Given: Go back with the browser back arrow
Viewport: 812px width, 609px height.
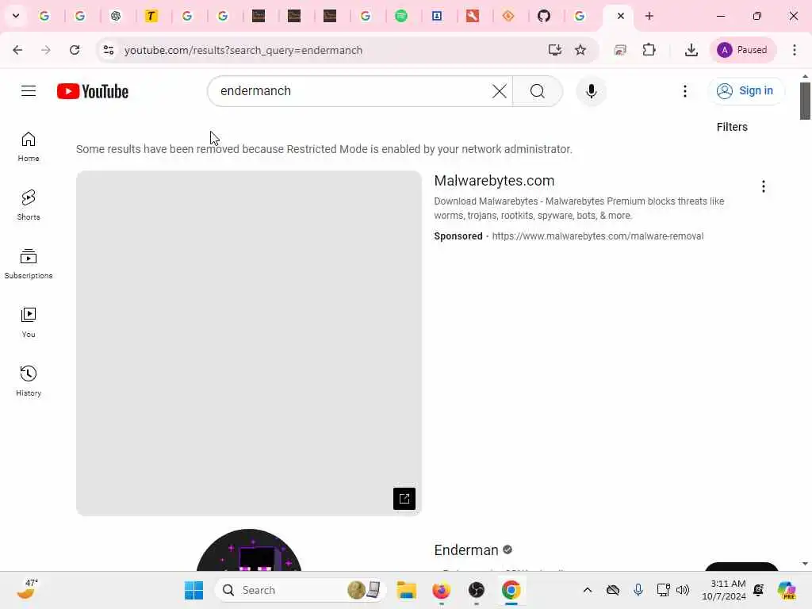Looking at the screenshot, I should pyautogui.click(x=17, y=50).
